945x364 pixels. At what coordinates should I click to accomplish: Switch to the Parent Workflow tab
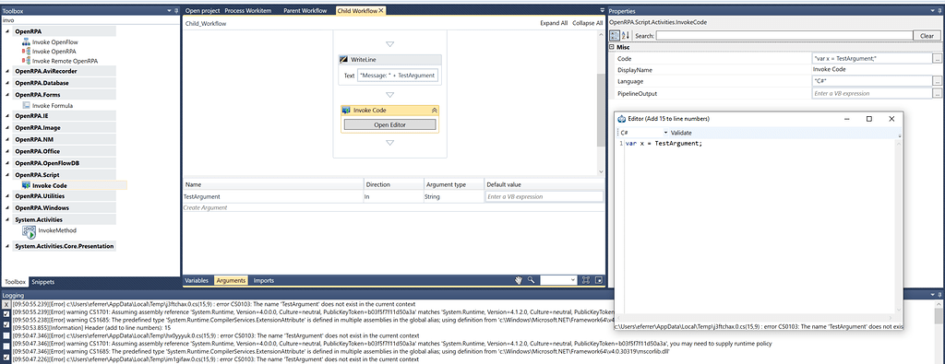(x=305, y=10)
